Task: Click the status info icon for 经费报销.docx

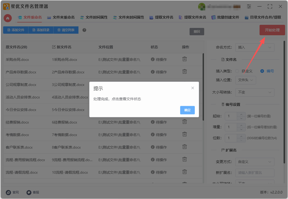Action: pyautogui.click(x=153, y=122)
